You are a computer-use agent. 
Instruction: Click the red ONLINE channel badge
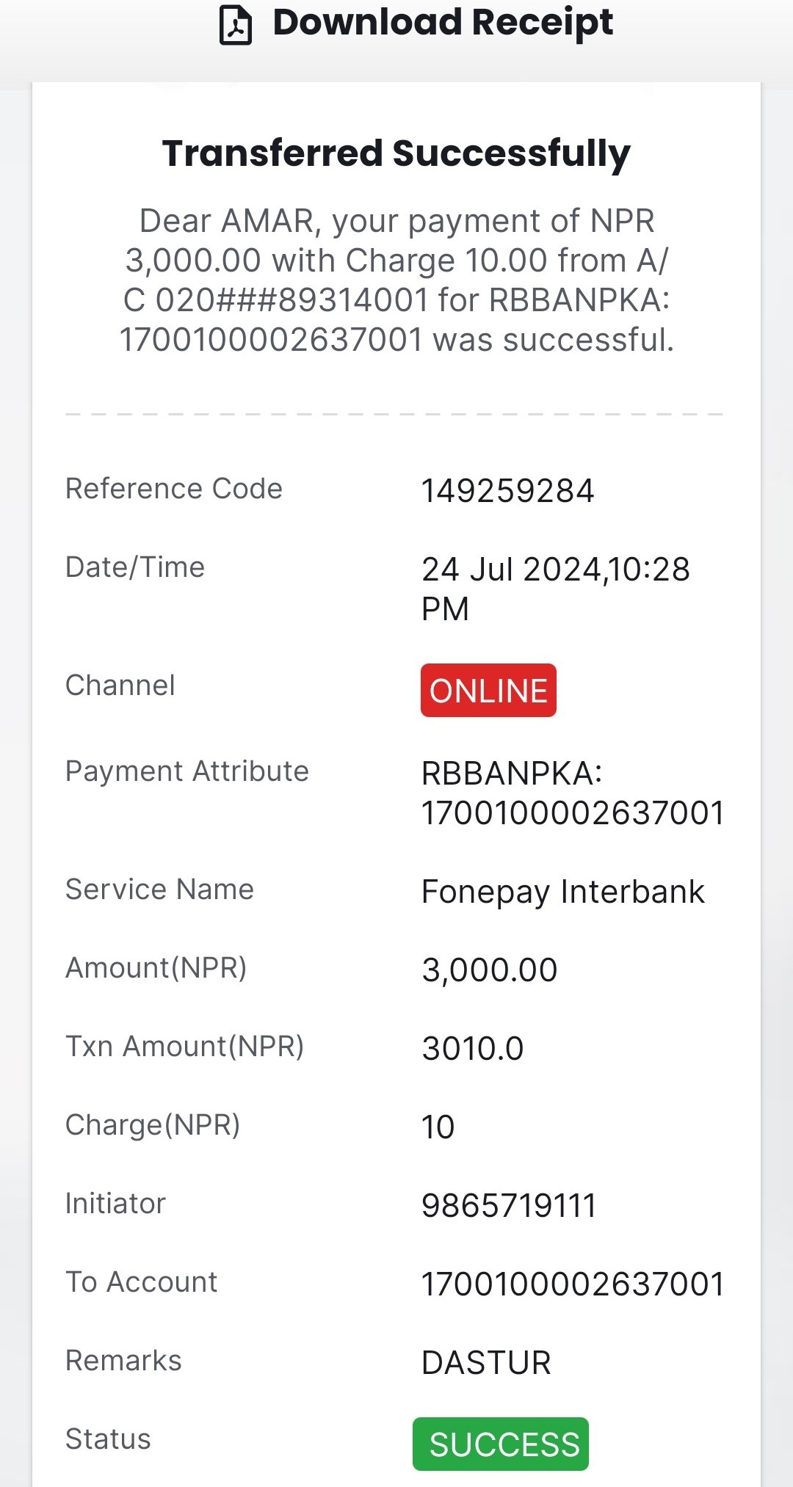click(488, 691)
